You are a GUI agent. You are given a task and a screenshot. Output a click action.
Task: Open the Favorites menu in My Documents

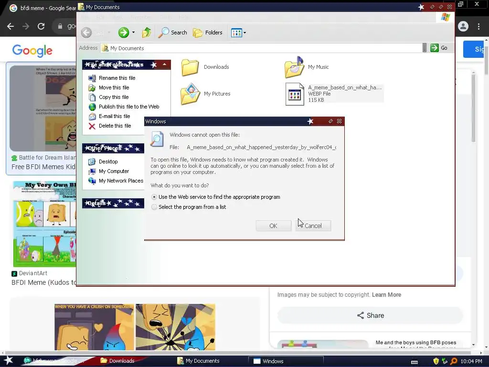[141, 17]
